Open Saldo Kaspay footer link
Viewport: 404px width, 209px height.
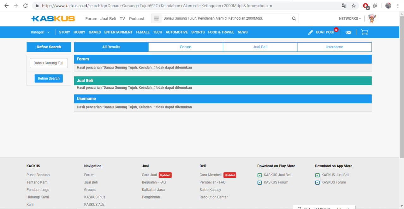210,190
